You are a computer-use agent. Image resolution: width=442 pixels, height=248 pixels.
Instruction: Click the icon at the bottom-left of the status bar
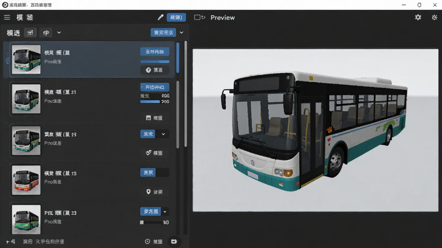(11, 242)
